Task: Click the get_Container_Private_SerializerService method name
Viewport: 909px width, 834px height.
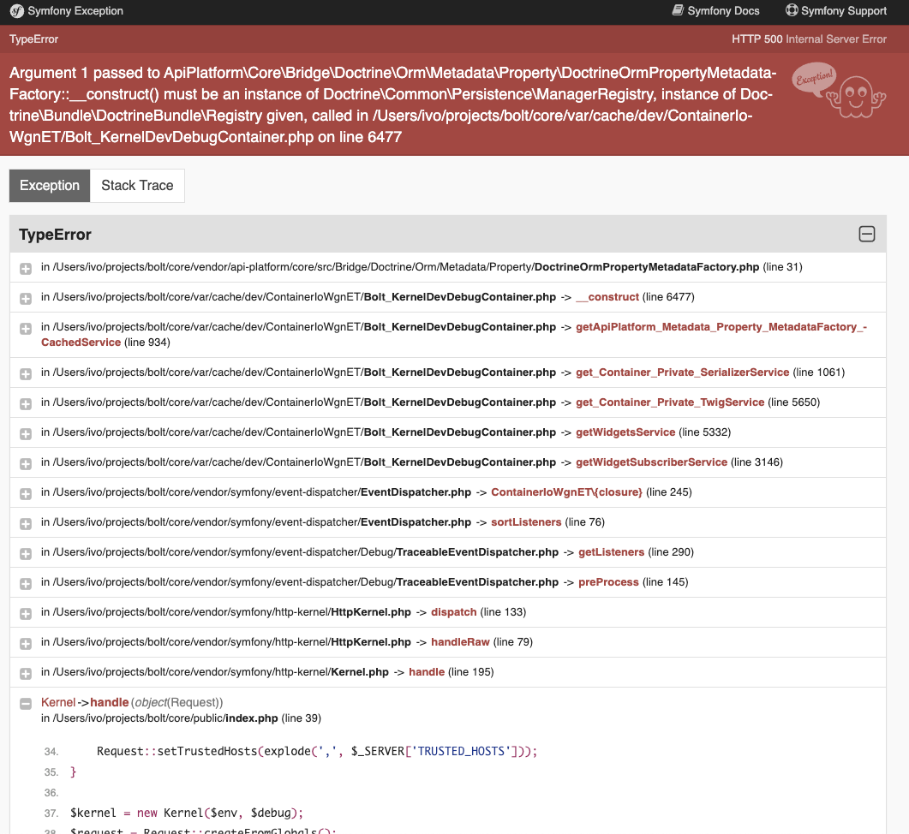Action: tap(682, 372)
